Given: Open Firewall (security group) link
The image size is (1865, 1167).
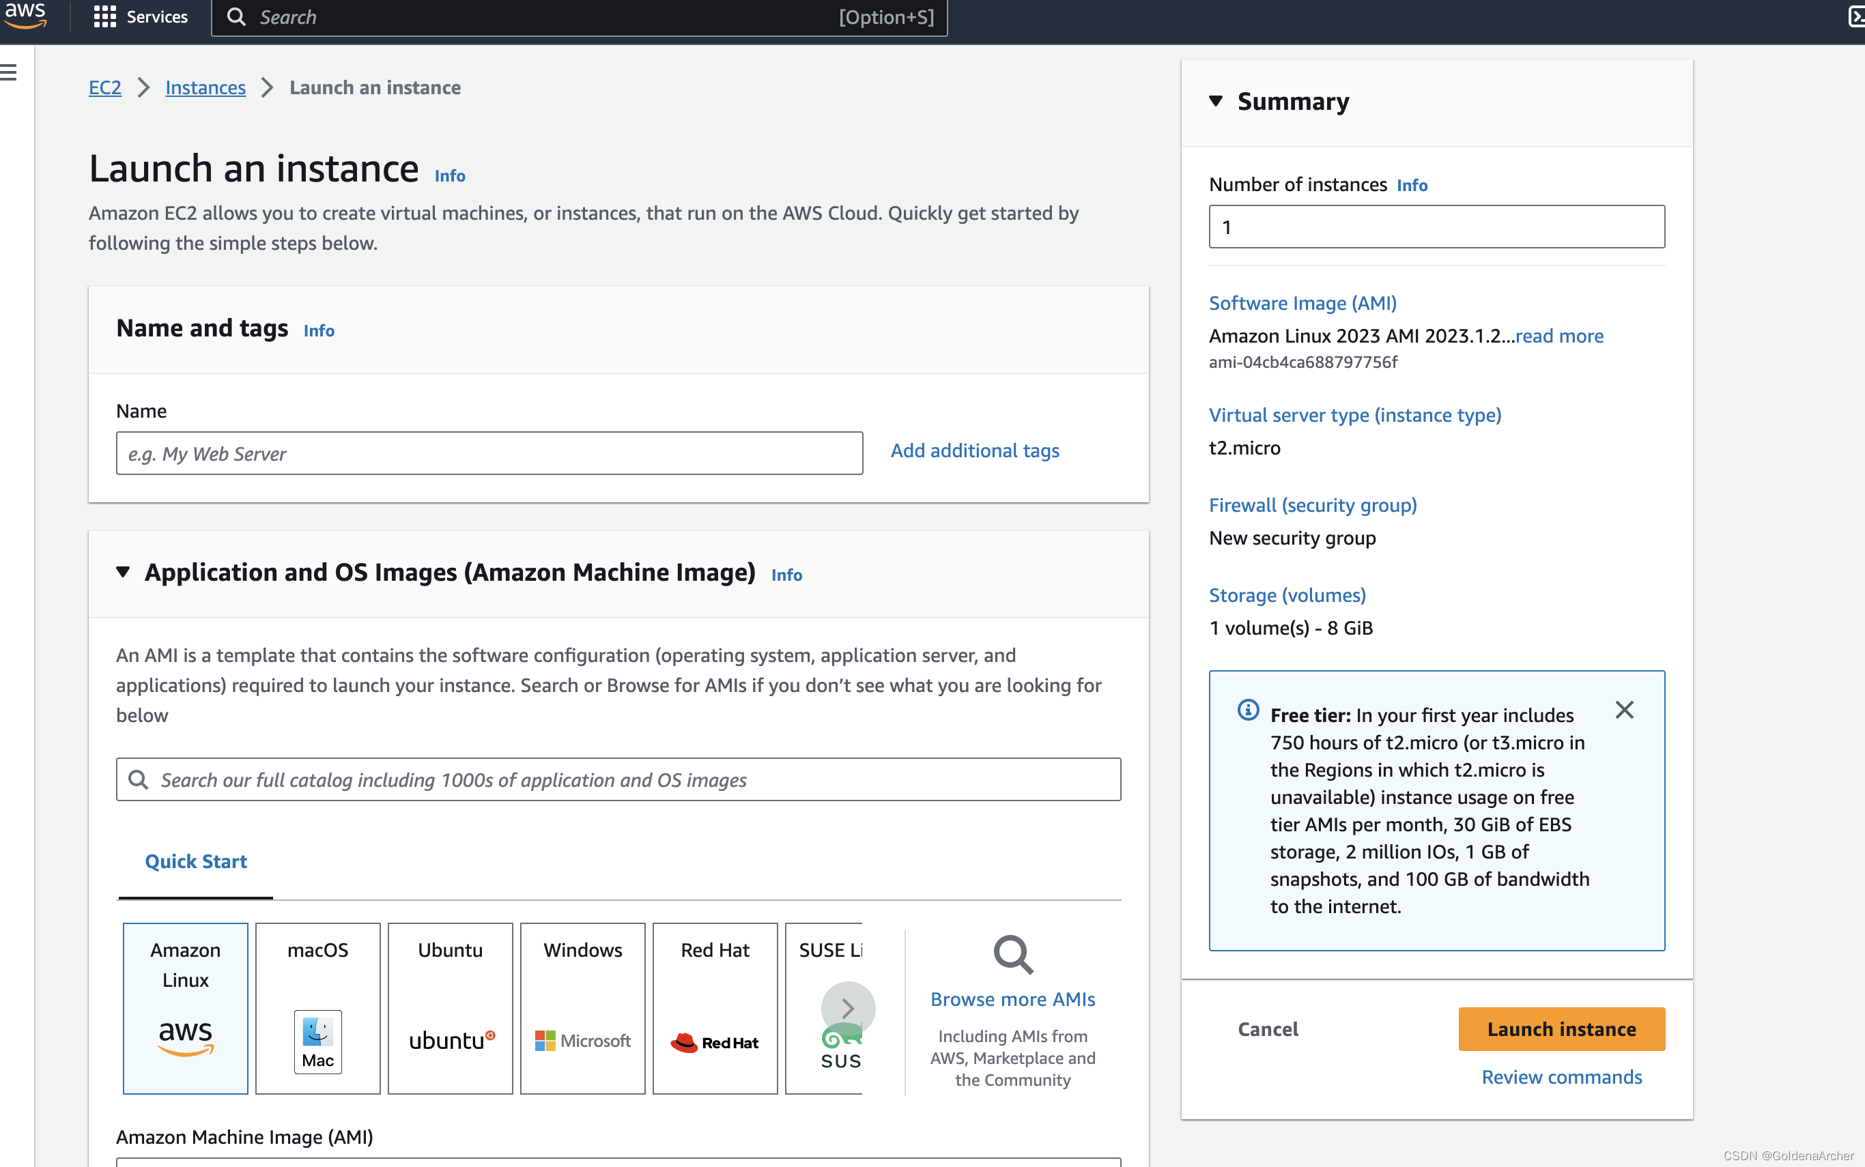Looking at the screenshot, I should (x=1312, y=506).
